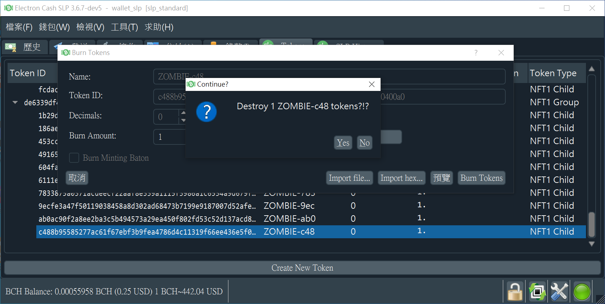Open preferences via tools wrench icon
This screenshot has width=605, height=304.
pos(560,291)
